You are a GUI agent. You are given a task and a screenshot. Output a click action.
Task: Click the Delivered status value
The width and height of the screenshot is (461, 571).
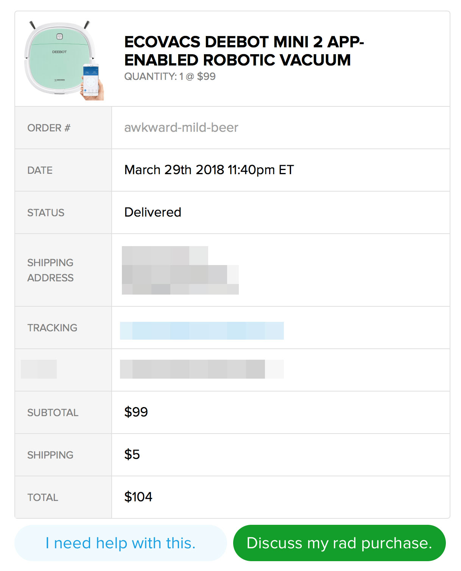(153, 212)
